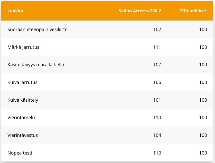Select the 106 Kuiva jarrutus value

[157, 82]
